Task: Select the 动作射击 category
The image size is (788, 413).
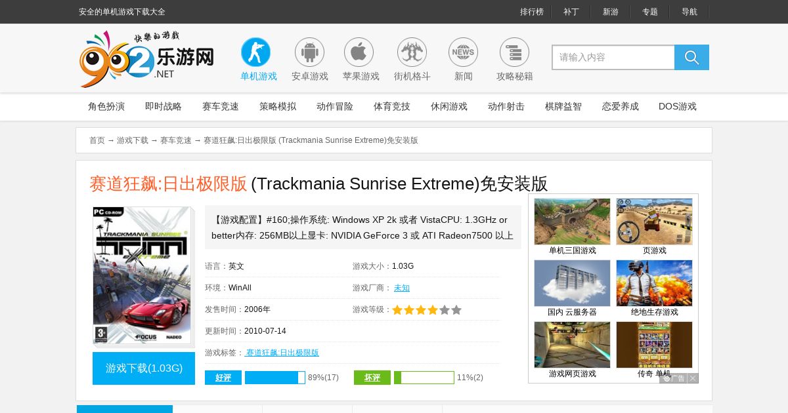Action: coord(506,106)
